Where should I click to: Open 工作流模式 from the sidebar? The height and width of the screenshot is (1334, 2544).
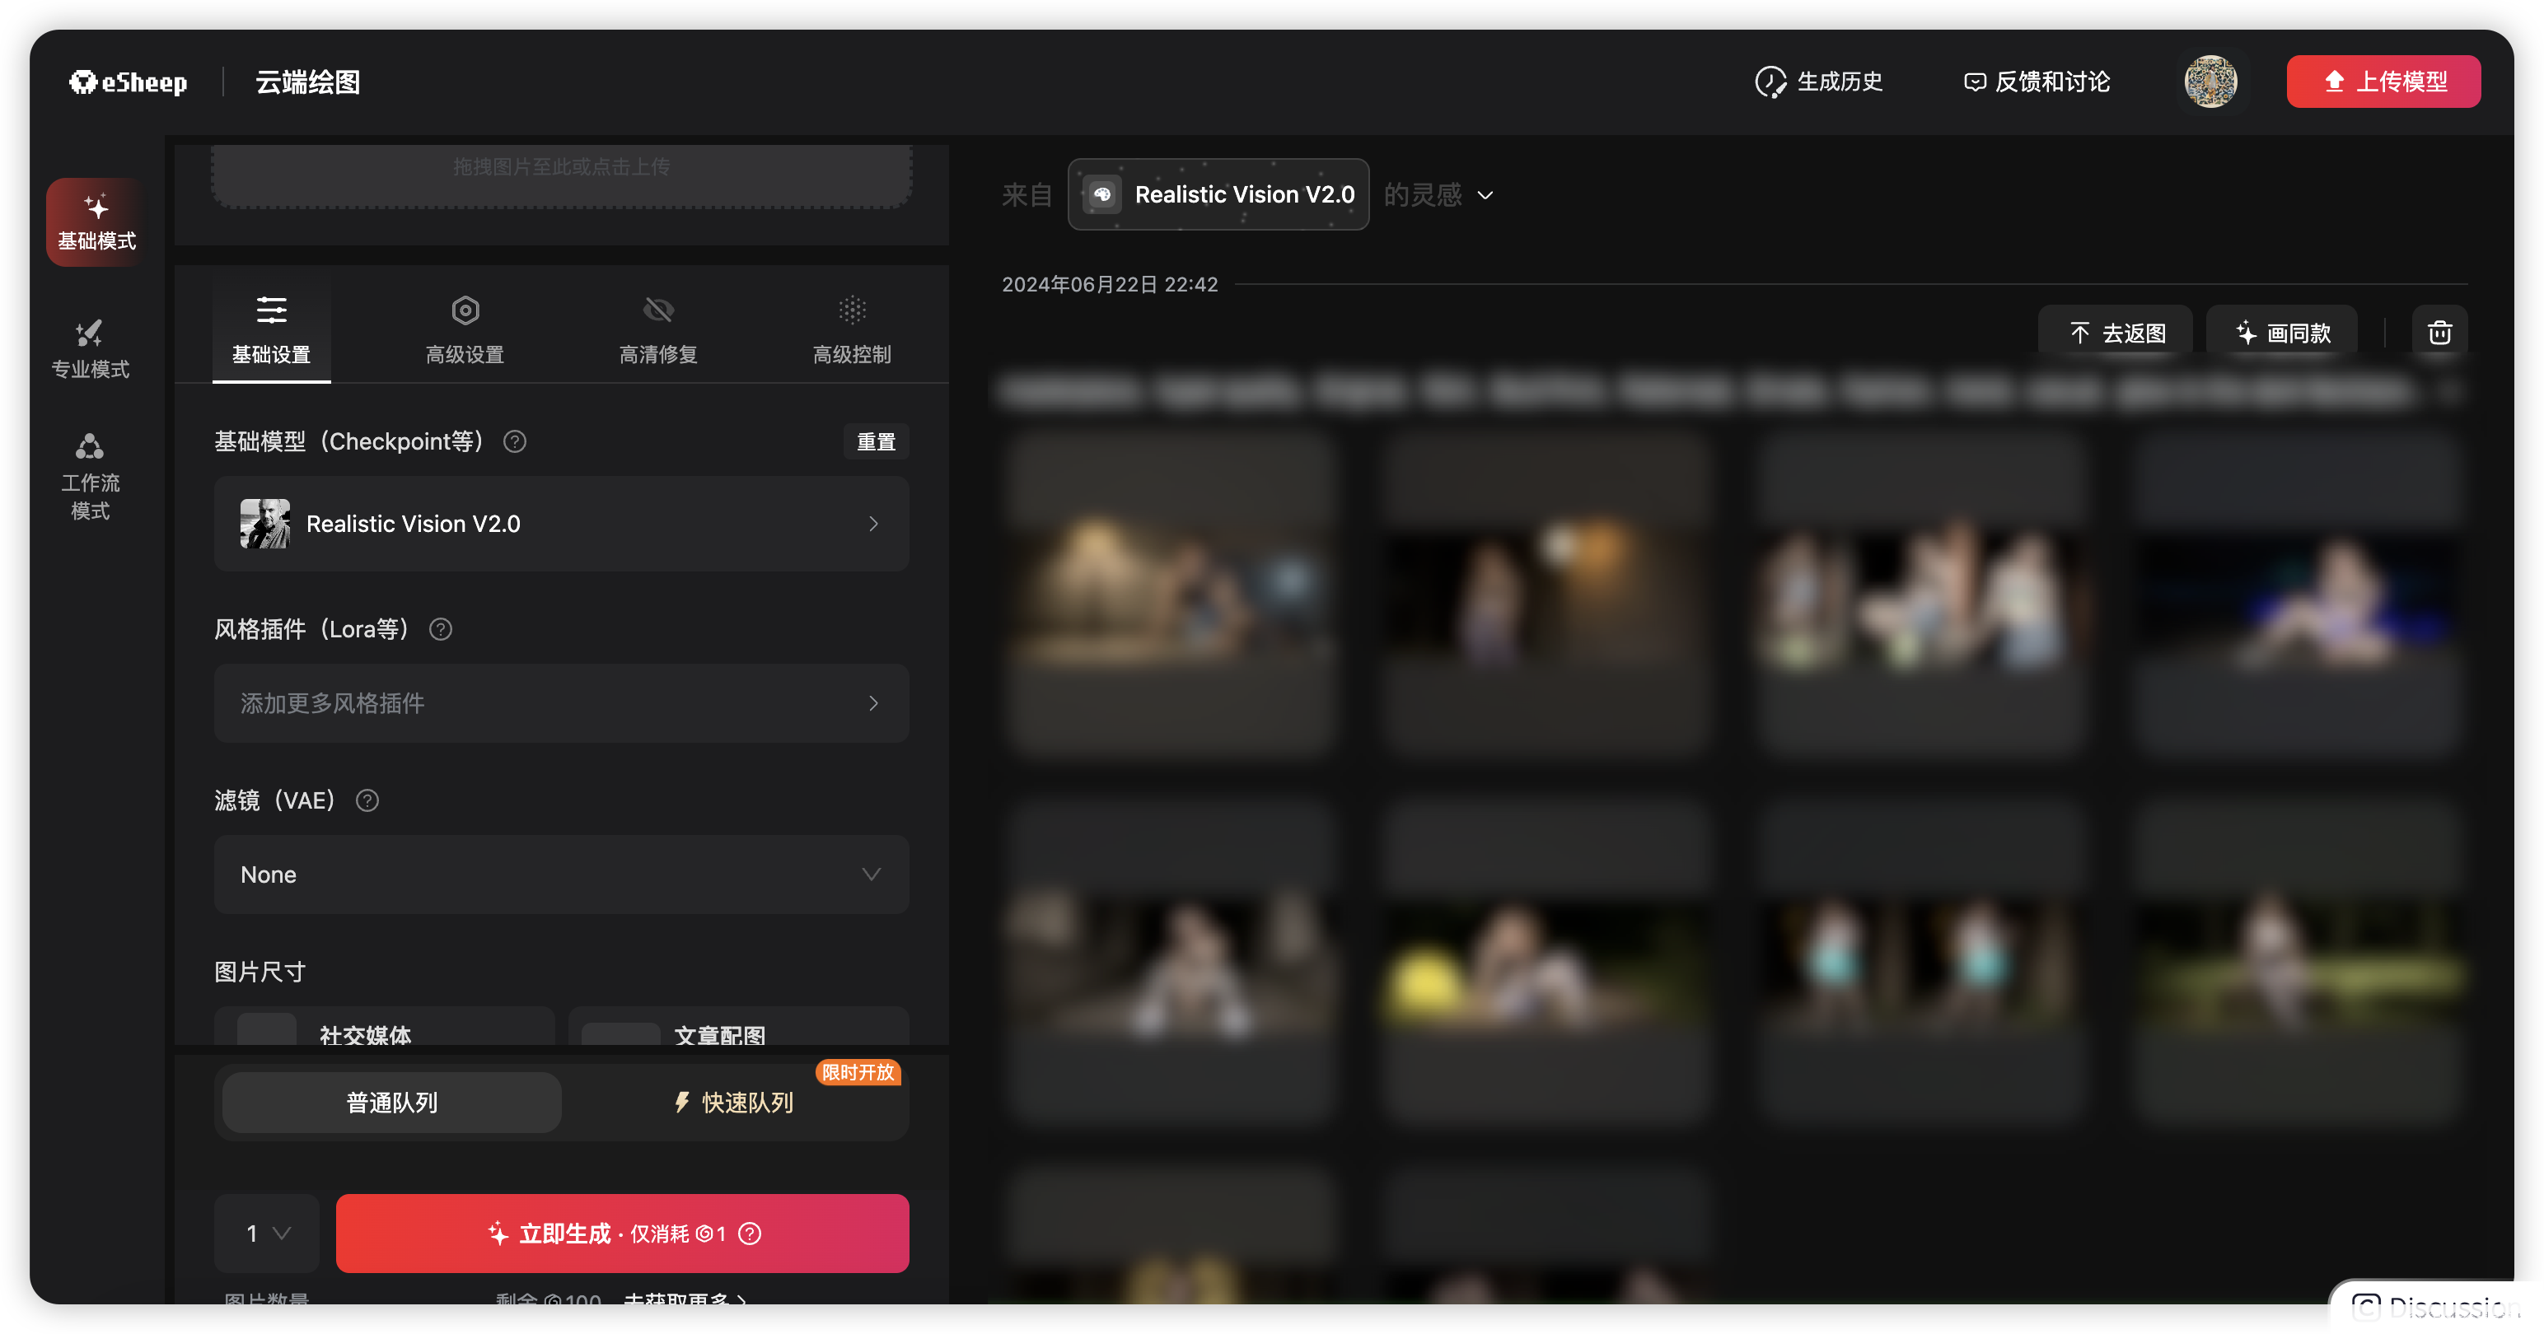90,476
